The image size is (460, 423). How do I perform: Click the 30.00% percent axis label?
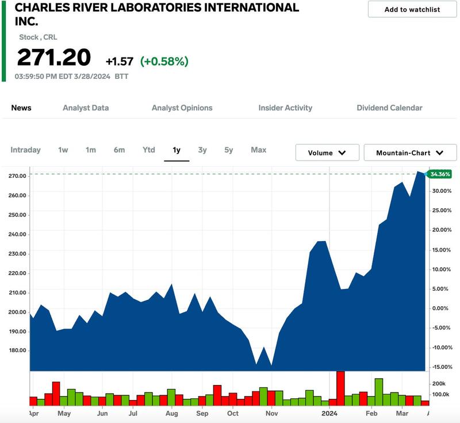pos(442,191)
